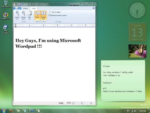This screenshot has height=113, width=150.
Task: Select the Send feedback desktop shortcut
Action: (6, 29)
